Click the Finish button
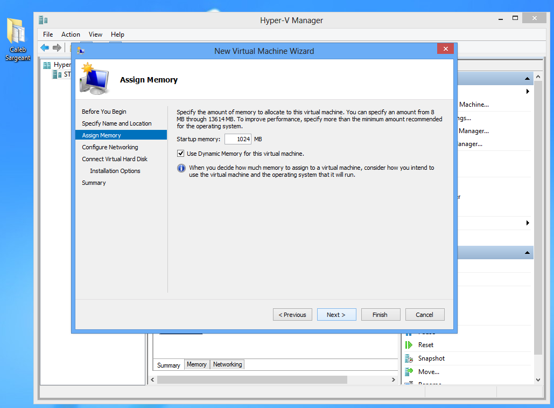Image resolution: width=554 pixels, height=408 pixels. [x=381, y=315]
